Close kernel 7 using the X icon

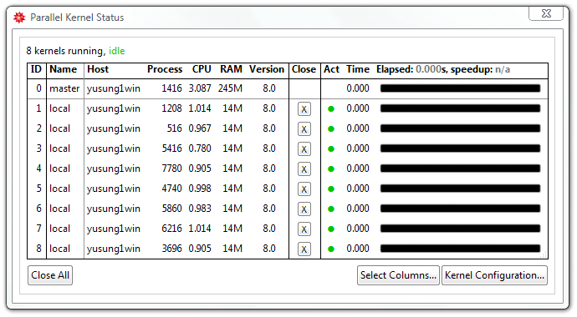[304, 229]
